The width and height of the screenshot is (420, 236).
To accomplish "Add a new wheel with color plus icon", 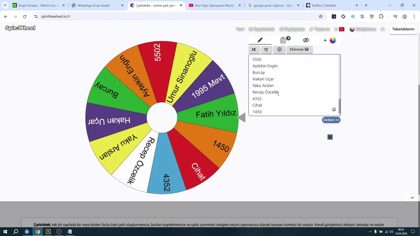I will point(330,40).
